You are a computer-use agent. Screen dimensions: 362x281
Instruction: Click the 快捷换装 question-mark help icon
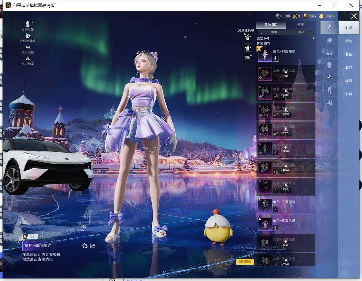[239, 31]
